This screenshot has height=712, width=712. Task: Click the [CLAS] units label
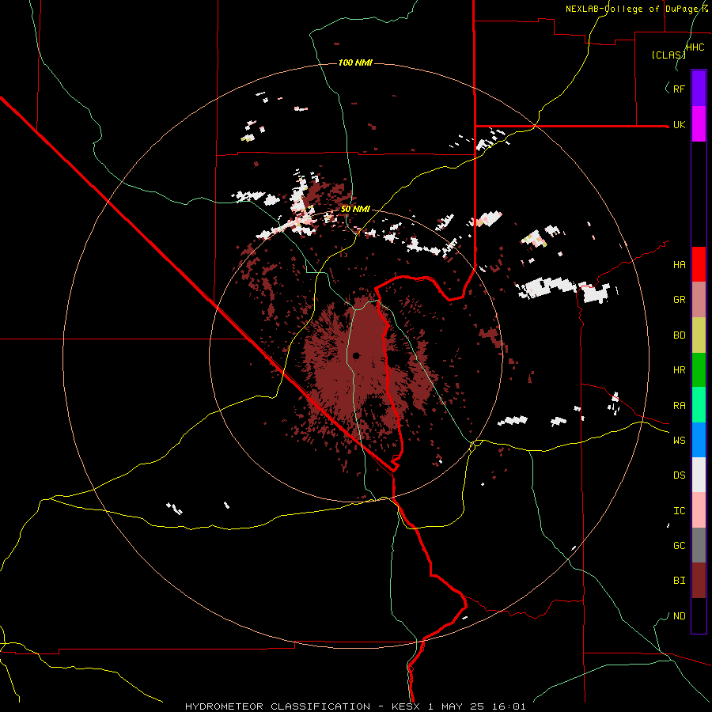point(668,55)
